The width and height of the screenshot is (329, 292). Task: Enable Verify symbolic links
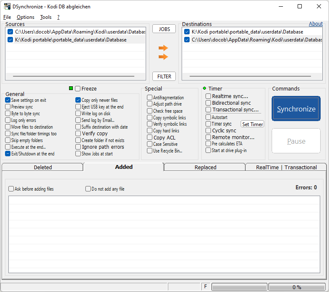(149, 124)
